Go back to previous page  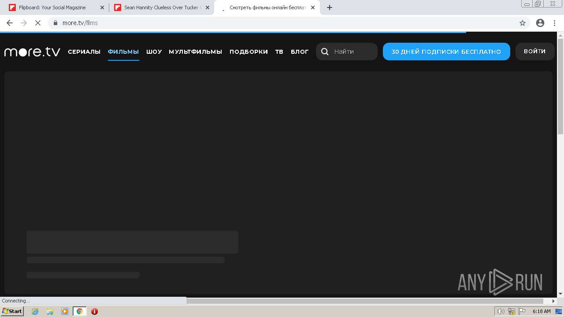[10, 23]
